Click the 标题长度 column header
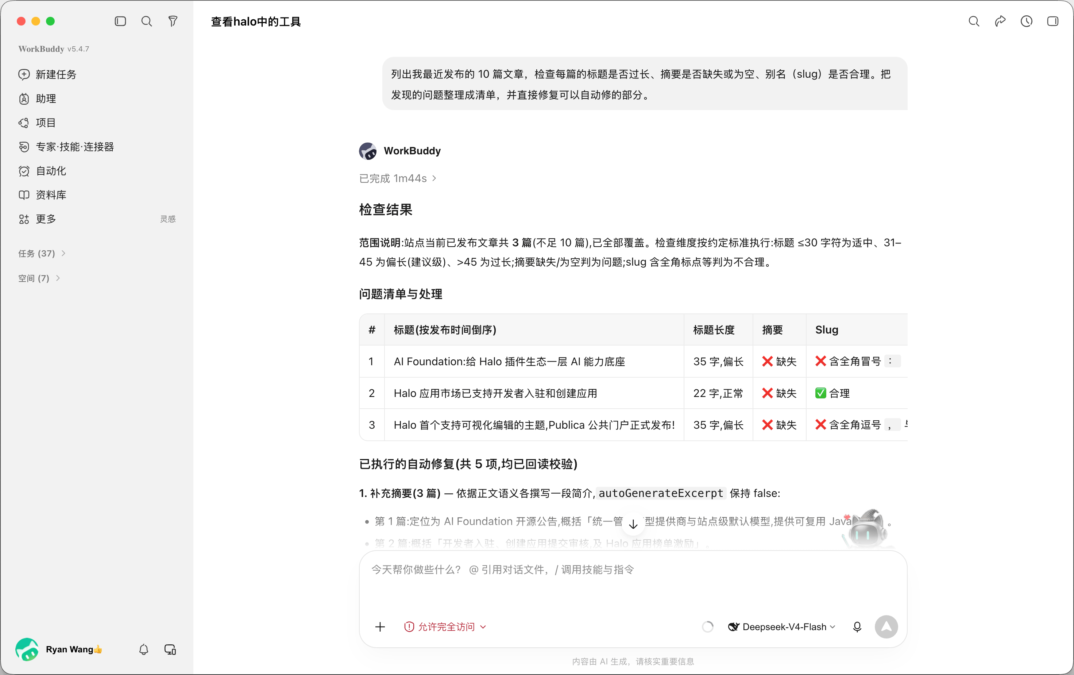Image resolution: width=1074 pixels, height=675 pixels. 718,330
